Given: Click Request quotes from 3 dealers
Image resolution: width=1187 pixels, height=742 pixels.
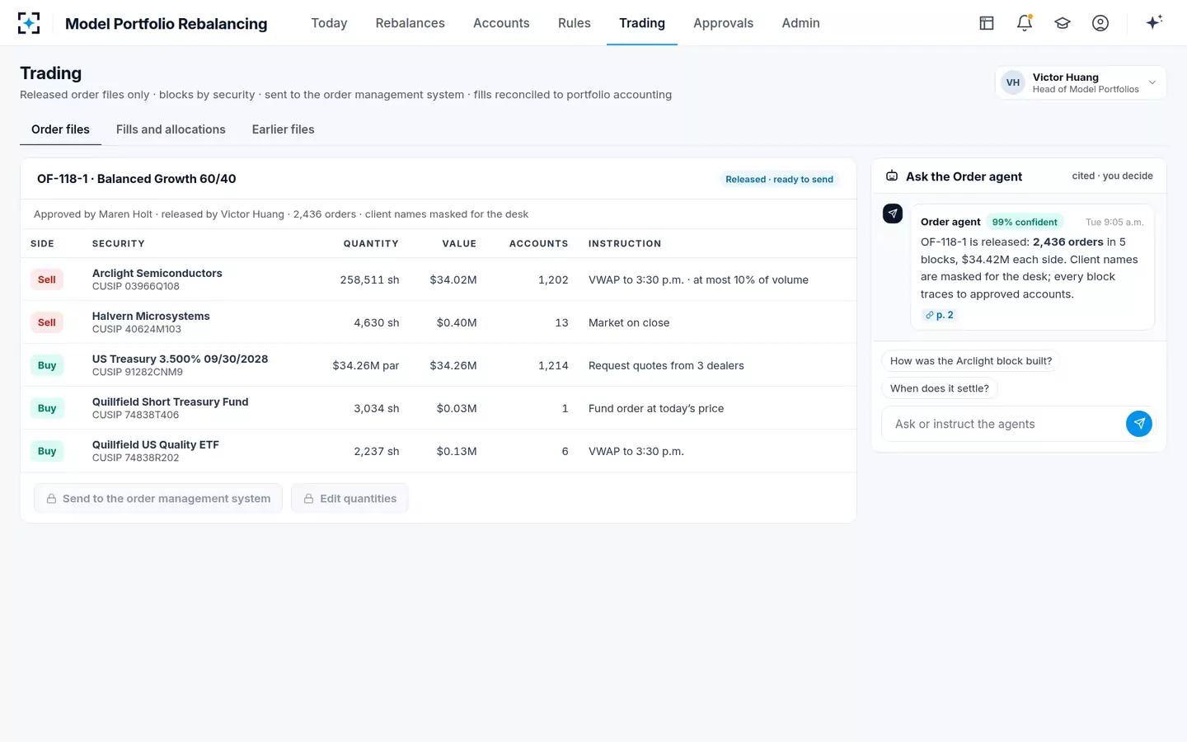Looking at the screenshot, I should click(x=666, y=365).
